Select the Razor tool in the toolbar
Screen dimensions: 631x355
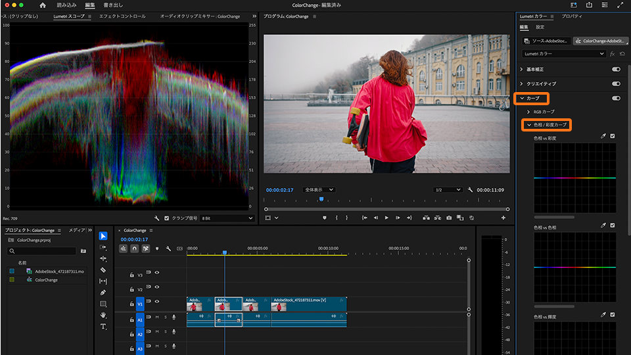(x=103, y=270)
